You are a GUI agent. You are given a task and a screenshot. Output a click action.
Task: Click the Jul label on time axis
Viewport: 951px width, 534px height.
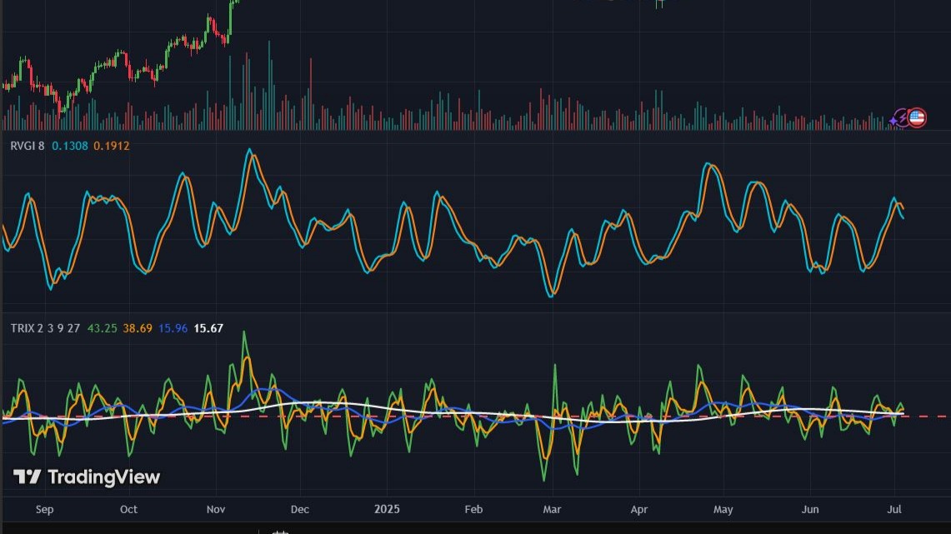(x=894, y=509)
